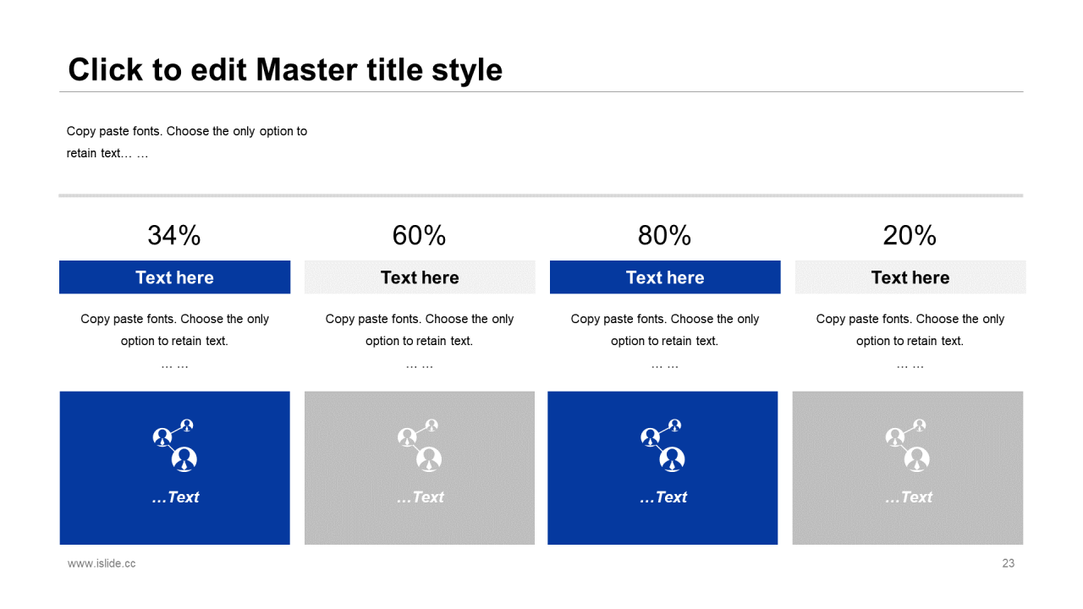Click the blue 'Text here' label under 80%
The width and height of the screenshot is (1083, 609).
(665, 277)
